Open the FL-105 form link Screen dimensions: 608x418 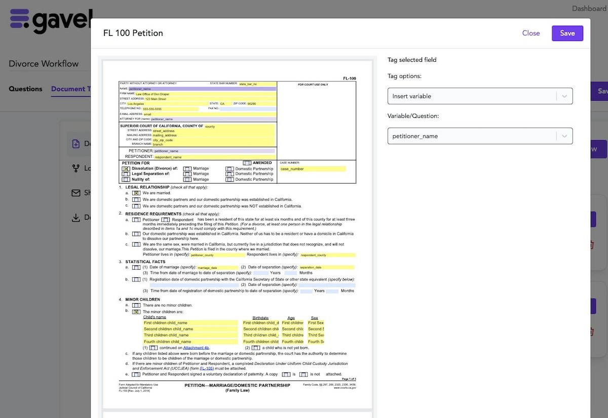[206, 368]
